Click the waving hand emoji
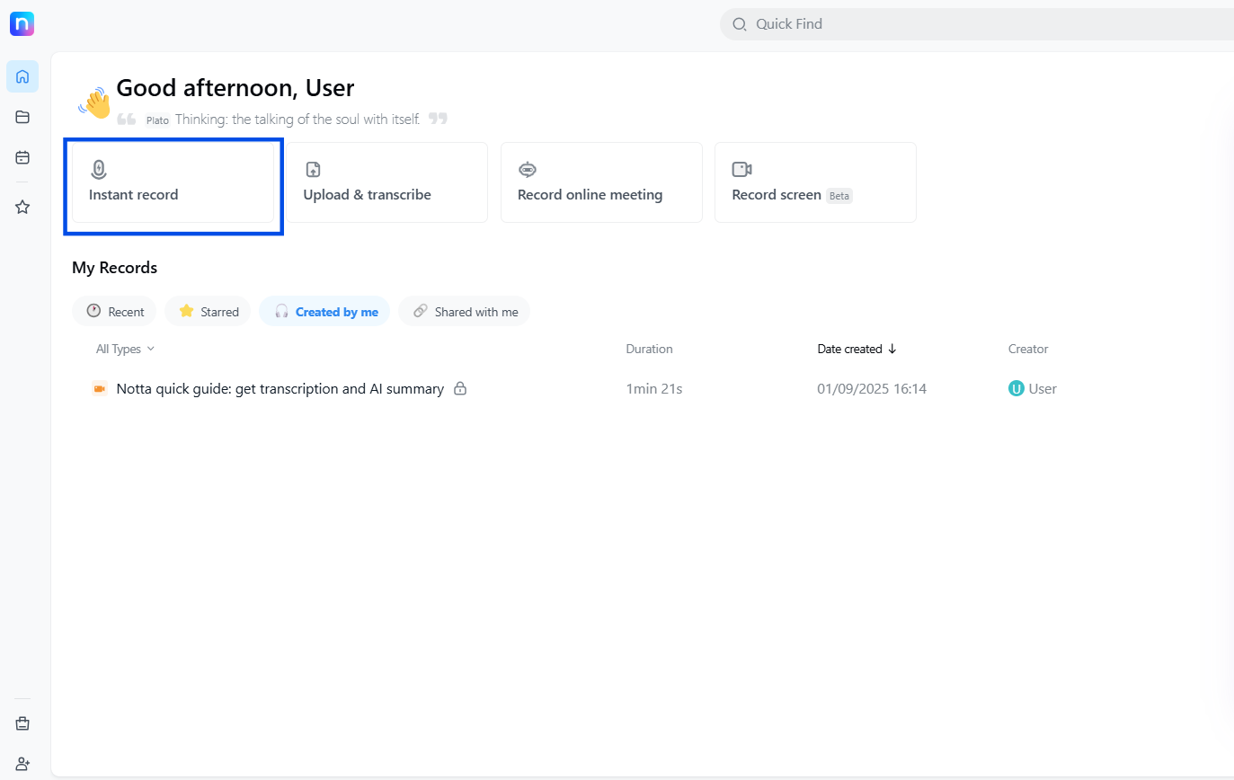 coord(94,102)
